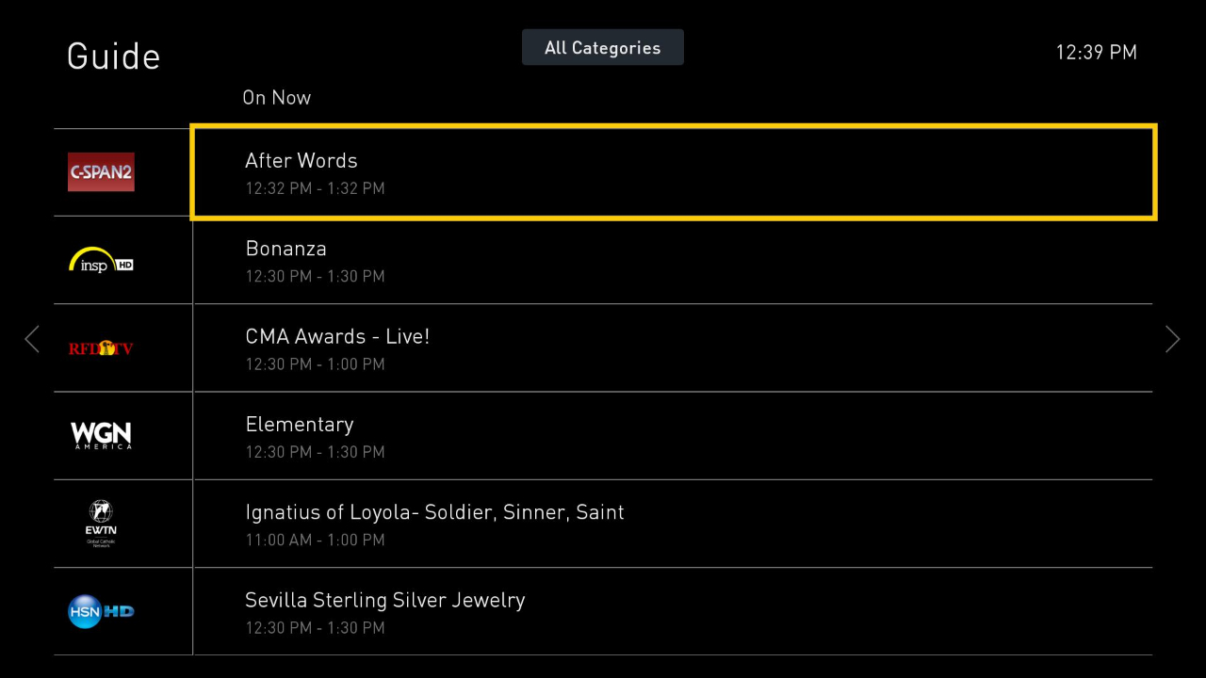Open the All Categories filter

[x=602, y=47]
